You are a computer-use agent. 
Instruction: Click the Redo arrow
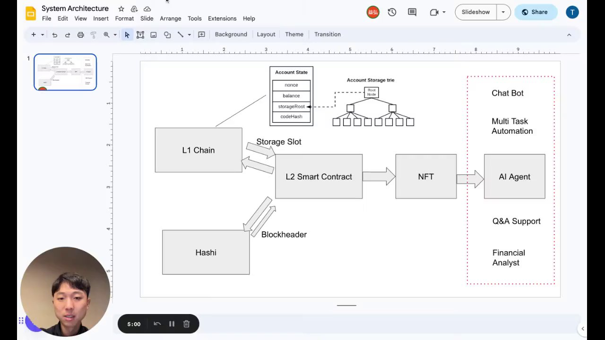click(x=68, y=34)
